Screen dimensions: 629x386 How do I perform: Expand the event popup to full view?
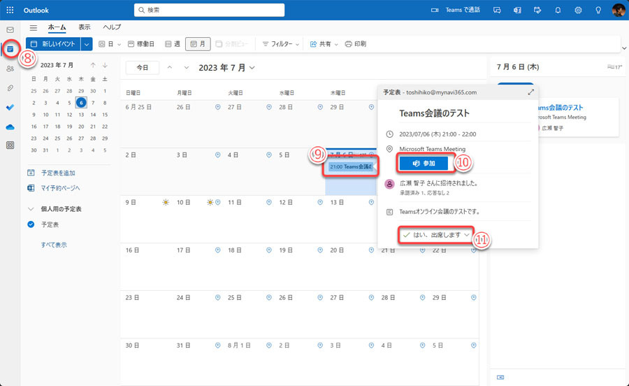[x=530, y=92]
